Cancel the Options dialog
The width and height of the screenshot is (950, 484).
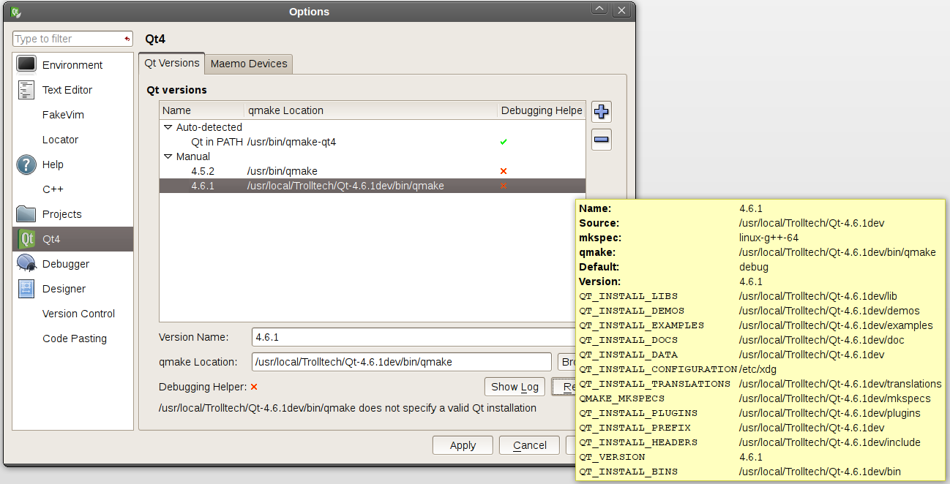coord(529,445)
